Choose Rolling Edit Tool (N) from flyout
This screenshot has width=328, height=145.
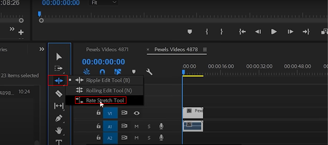tap(105, 90)
